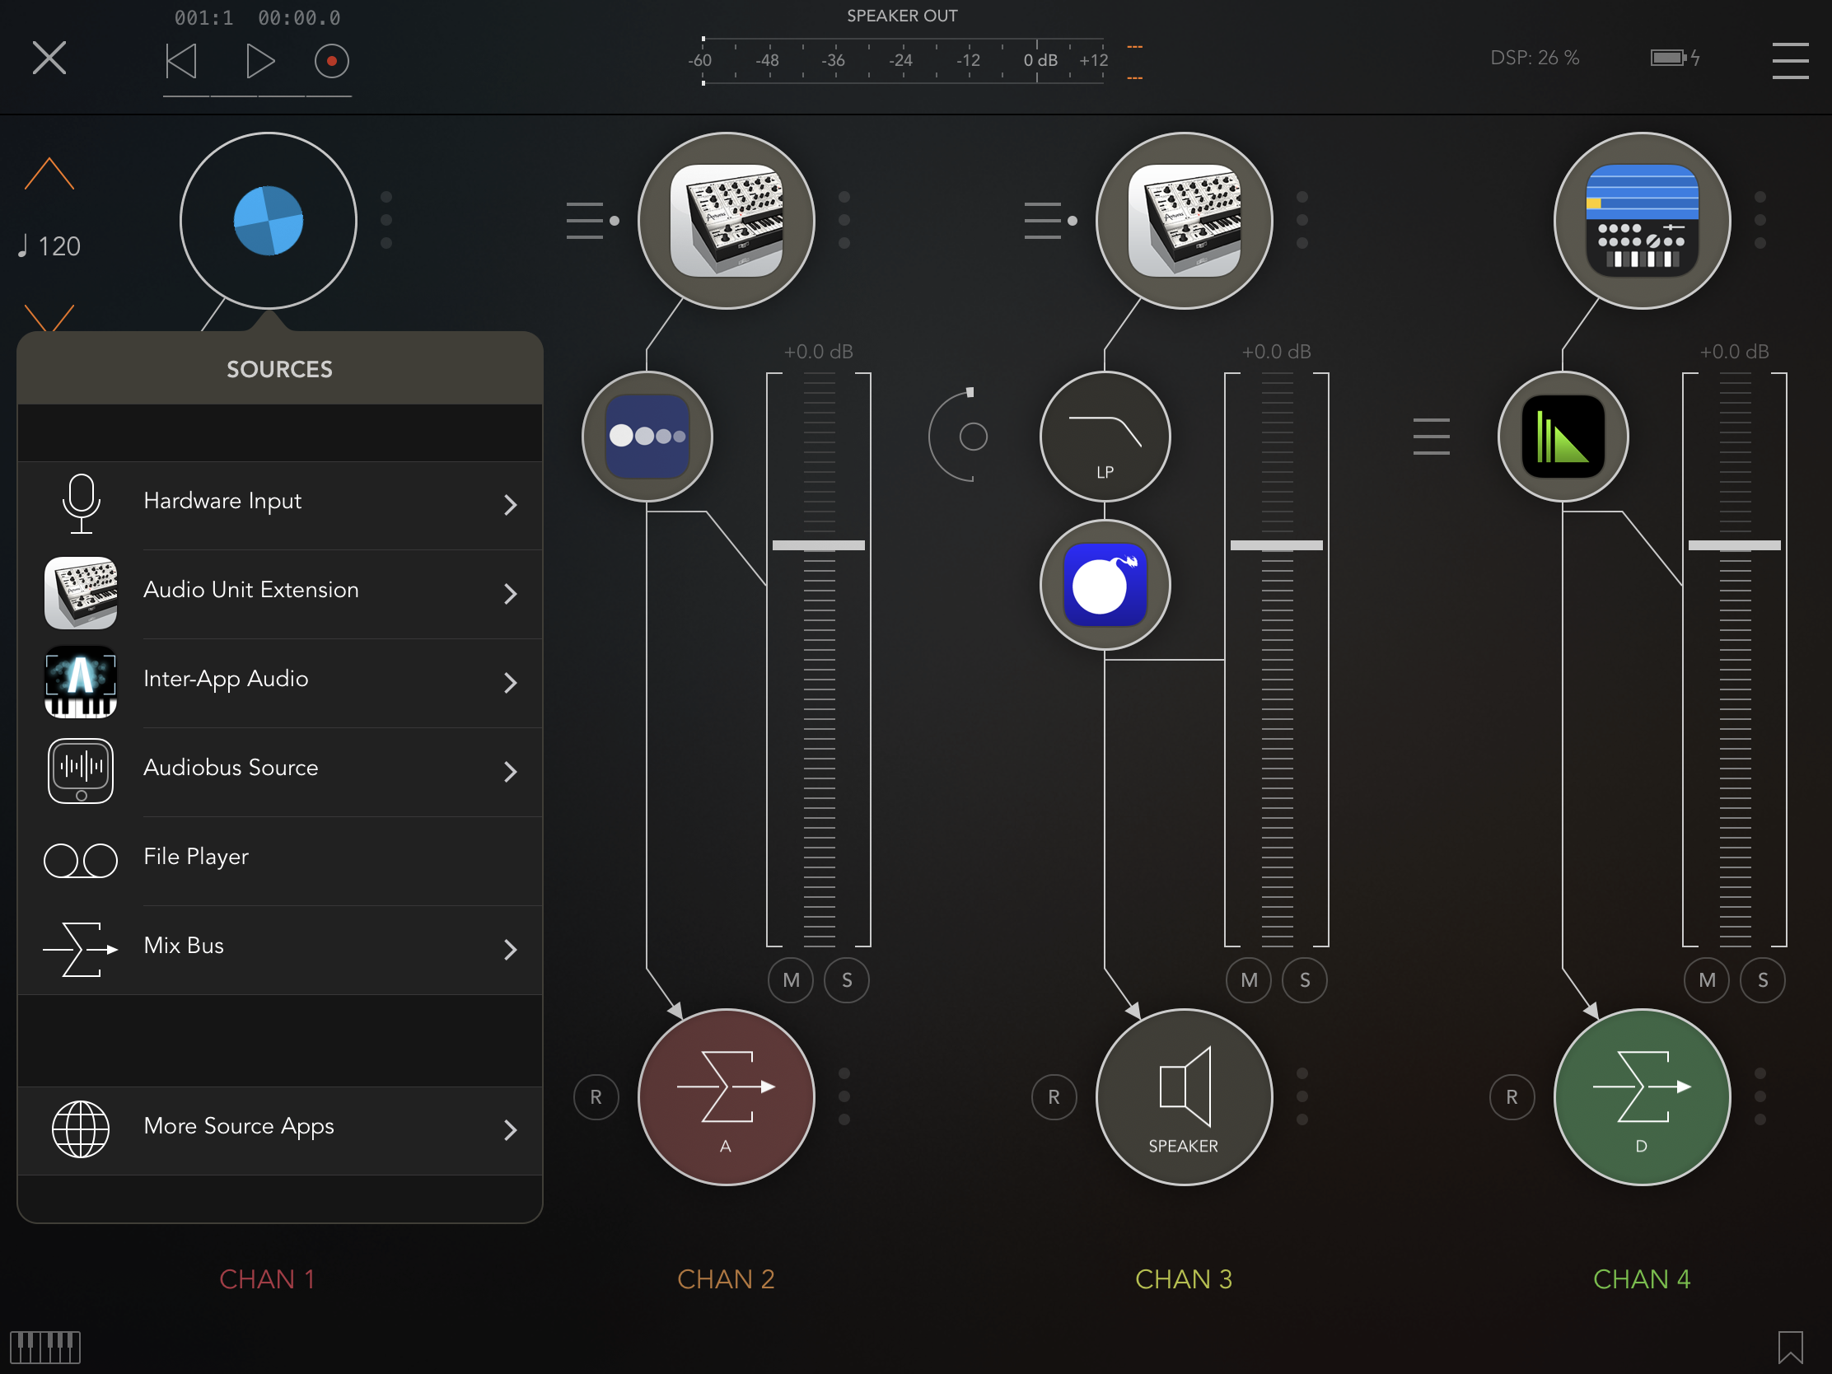Viewport: 1832px width, 1374px height.
Task: Open the hamburger menu at top right
Action: click(x=1789, y=61)
